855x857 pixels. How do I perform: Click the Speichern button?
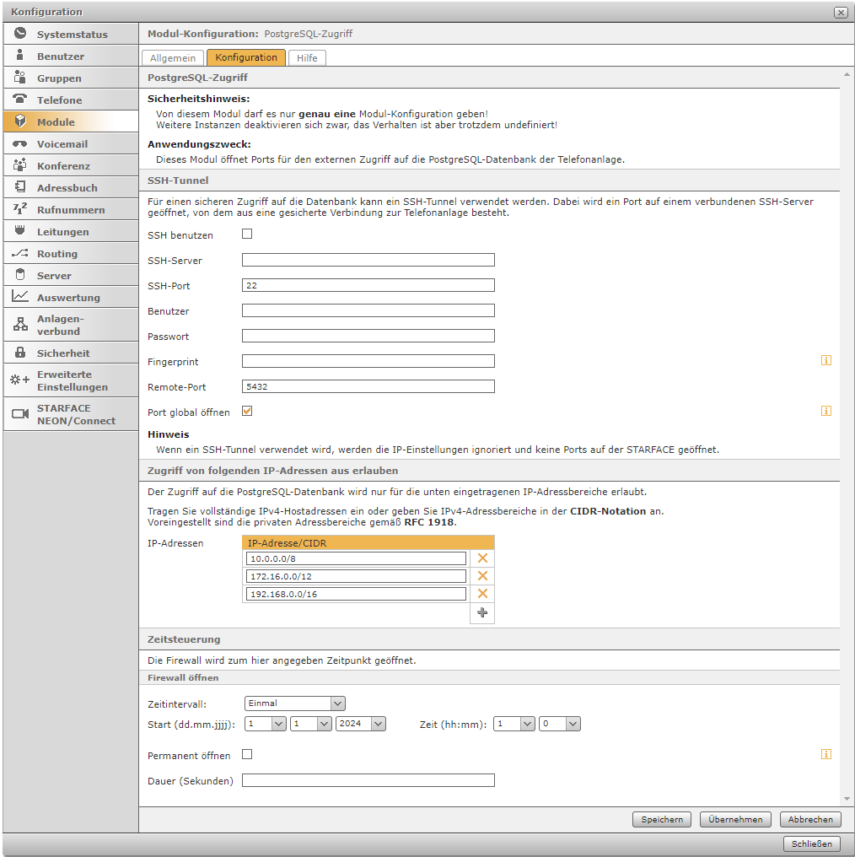[662, 819]
